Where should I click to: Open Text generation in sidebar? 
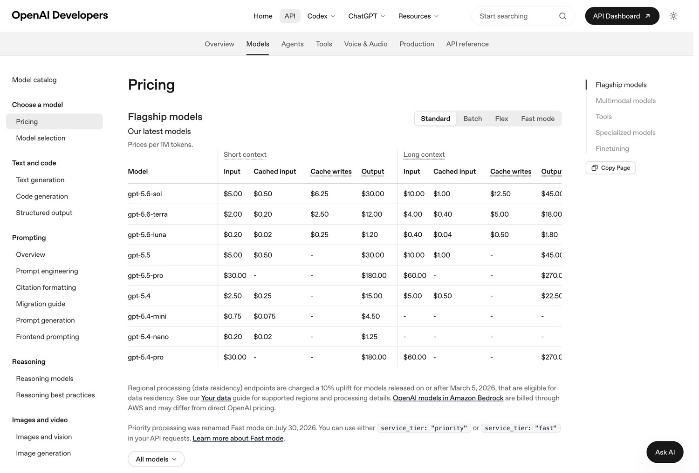(x=40, y=180)
